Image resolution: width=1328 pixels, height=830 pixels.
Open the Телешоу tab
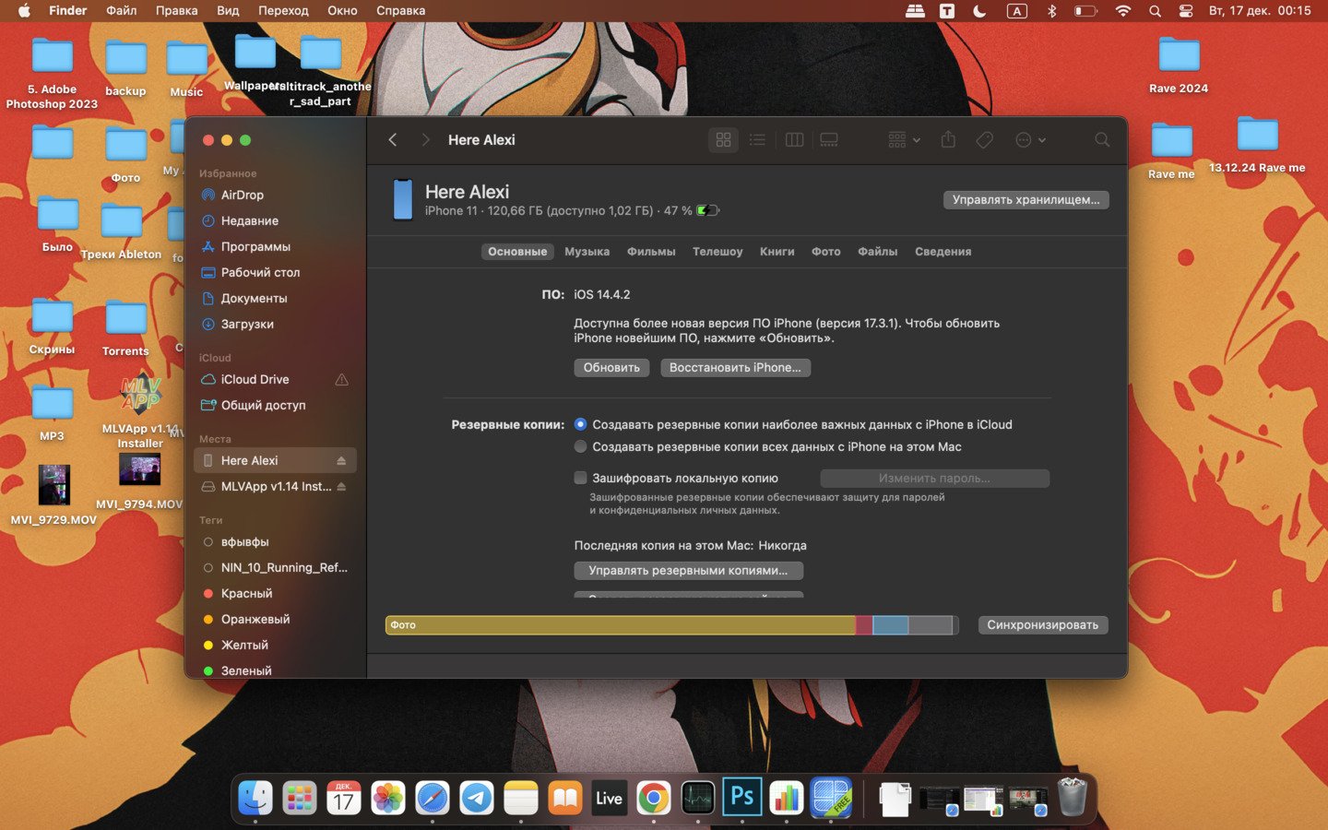(717, 252)
